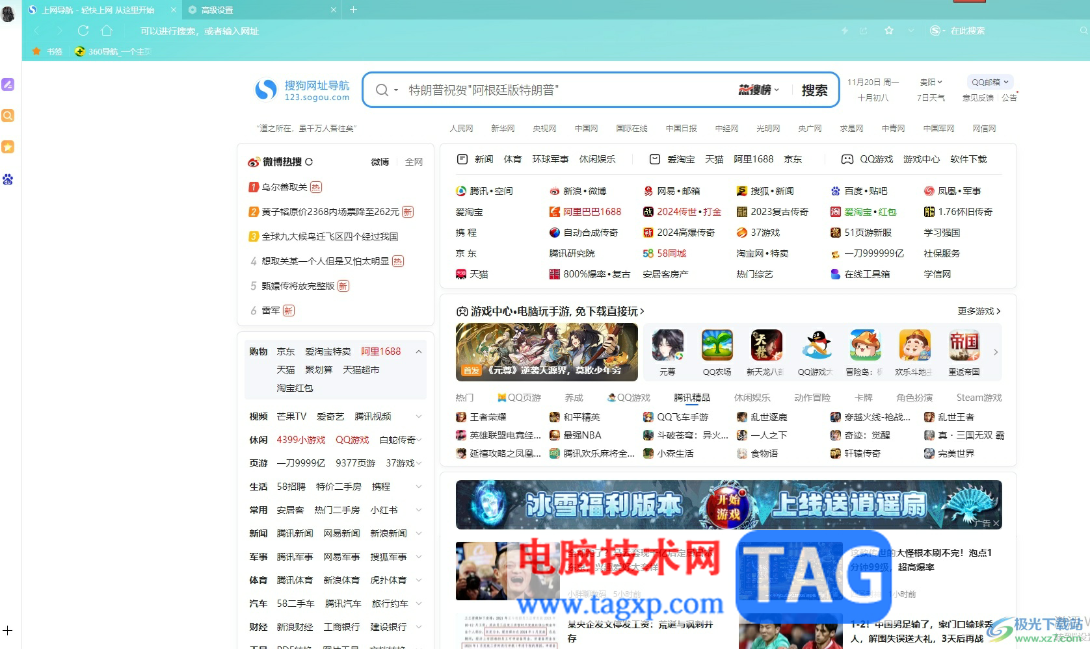Click the browser address bar

click(x=481, y=31)
